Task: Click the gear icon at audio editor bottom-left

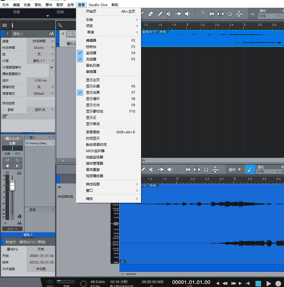Action: pos(122,261)
